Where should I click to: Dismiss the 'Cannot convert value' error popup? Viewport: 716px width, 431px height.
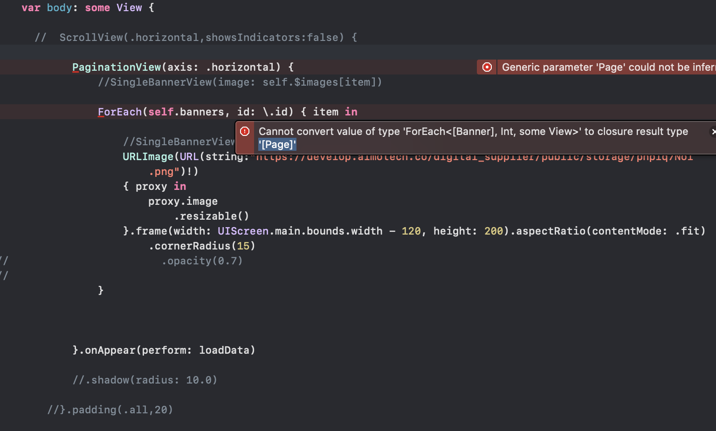tap(714, 132)
